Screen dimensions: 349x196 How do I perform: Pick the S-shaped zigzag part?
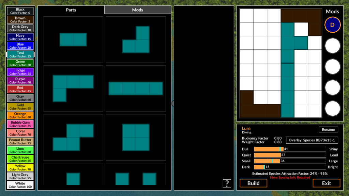(x=73, y=137)
